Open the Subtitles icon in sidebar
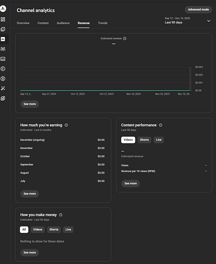The image size is (216, 264). [x=3, y=59]
